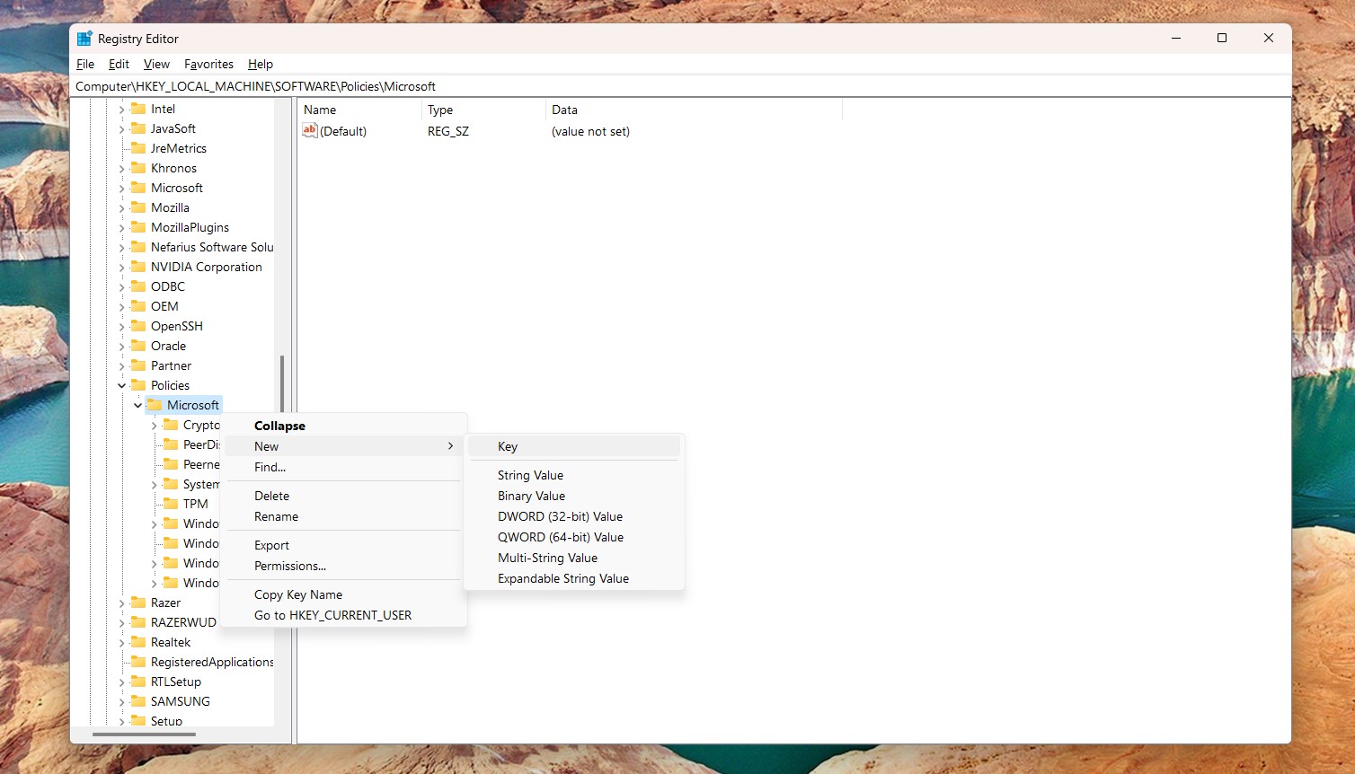This screenshot has width=1355, height=774.
Task: Expand the Realtek key
Action: click(x=122, y=642)
